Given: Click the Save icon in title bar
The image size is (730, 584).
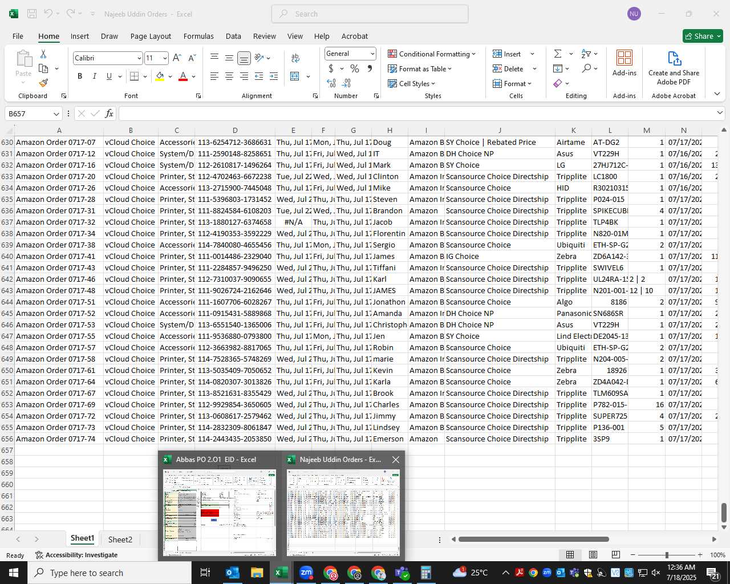Looking at the screenshot, I should coord(32,14).
